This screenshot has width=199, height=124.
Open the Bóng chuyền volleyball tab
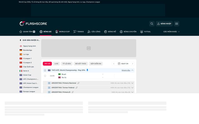[128, 32]
